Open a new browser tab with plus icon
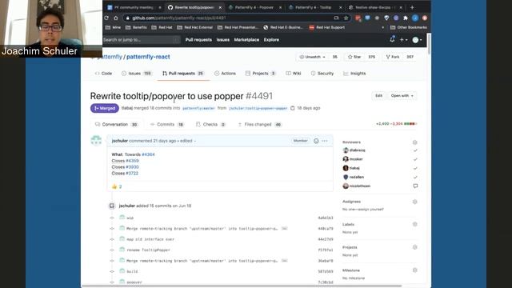 click(412, 7)
